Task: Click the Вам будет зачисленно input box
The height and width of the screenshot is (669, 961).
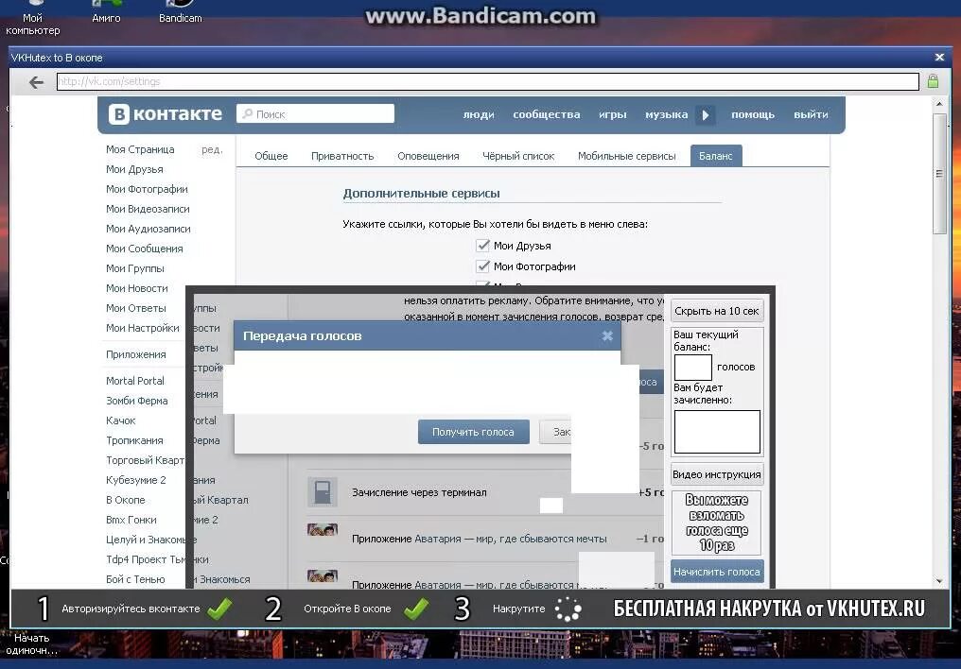Action: (x=717, y=432)
